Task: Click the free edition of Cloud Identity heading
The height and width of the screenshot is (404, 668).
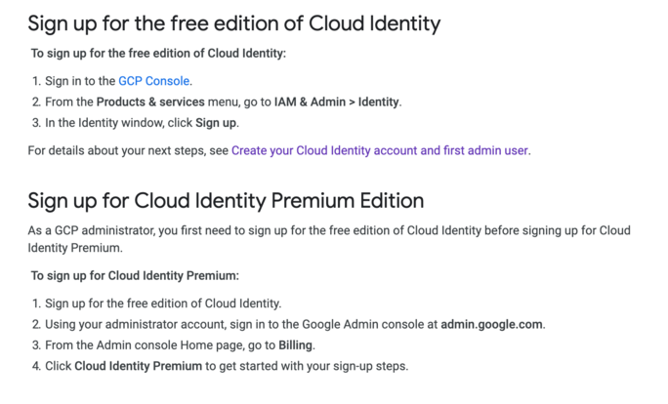Action: click(233, 23)
